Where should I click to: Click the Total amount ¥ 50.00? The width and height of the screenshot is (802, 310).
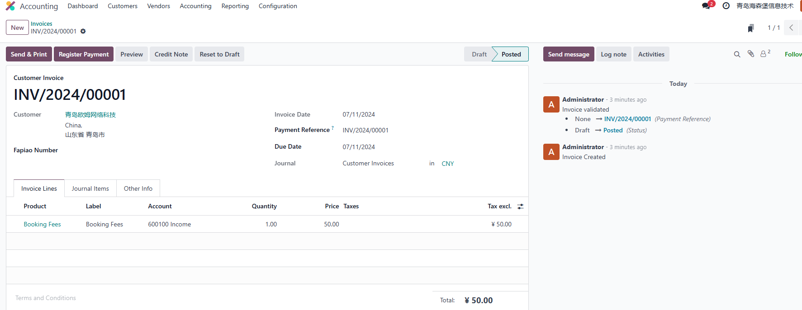(x=479, y=301)
